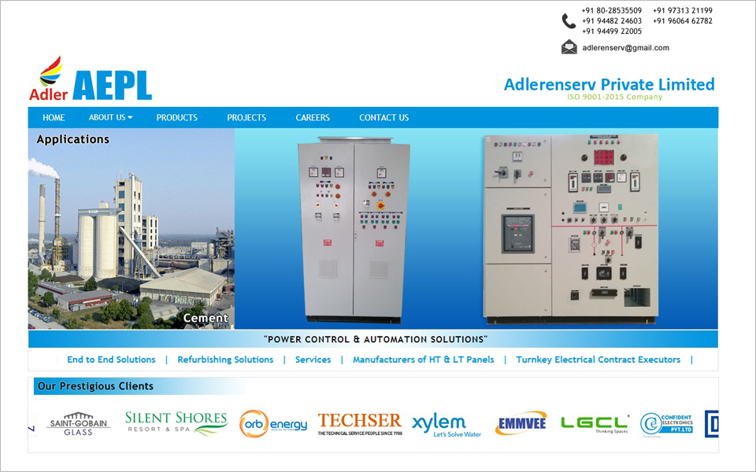Image resolution: width=756 pixels, height=472 pixels.
Task: Click phone number +91 94499 22005
Action: 611,31
